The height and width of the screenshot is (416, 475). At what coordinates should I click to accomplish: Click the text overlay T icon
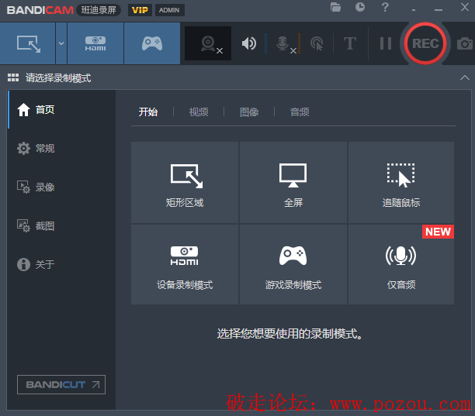coord(349,43)
